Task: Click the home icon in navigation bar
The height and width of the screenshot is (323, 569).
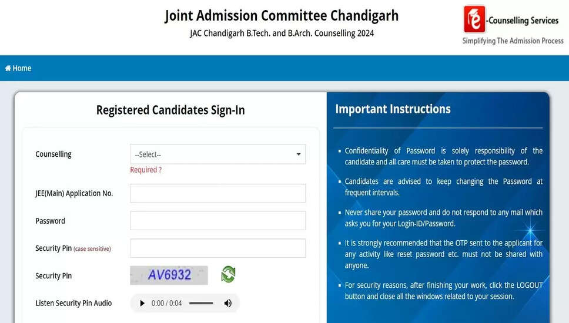Action: pyautogui.click(x=8, y=68)
